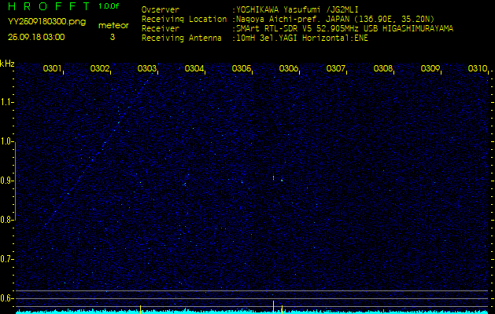Click the 0.6 frequency axis label
The image size is (495, 314).
tap(7, 298)
